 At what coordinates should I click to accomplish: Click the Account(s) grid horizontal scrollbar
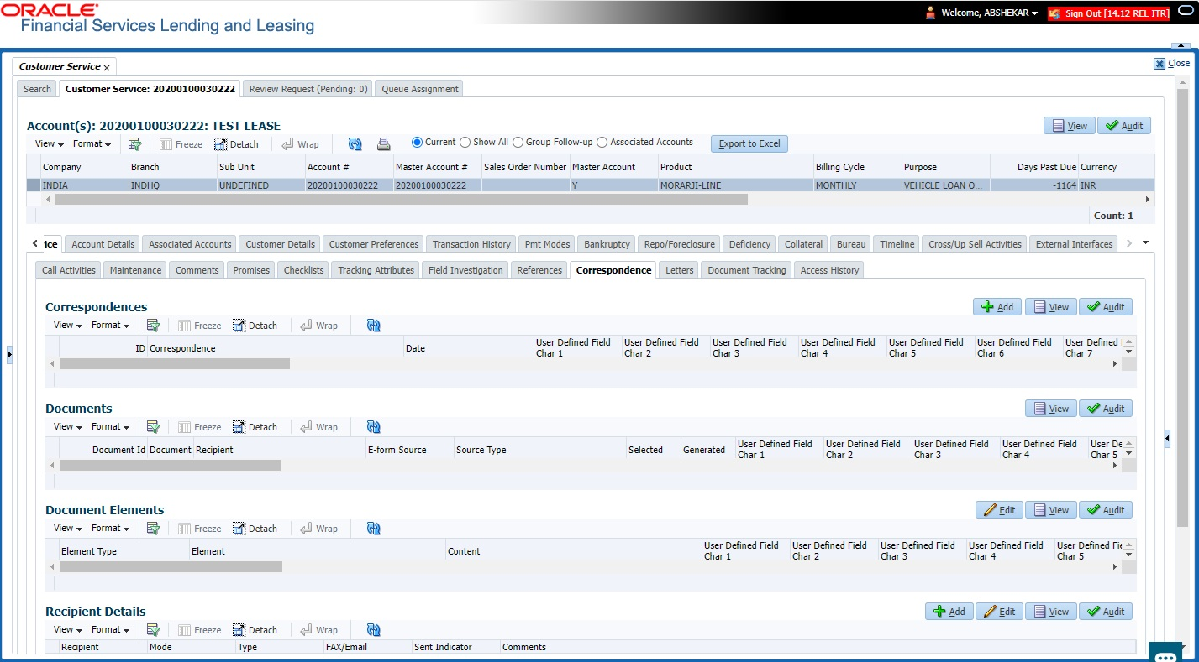tap(402, 200)
